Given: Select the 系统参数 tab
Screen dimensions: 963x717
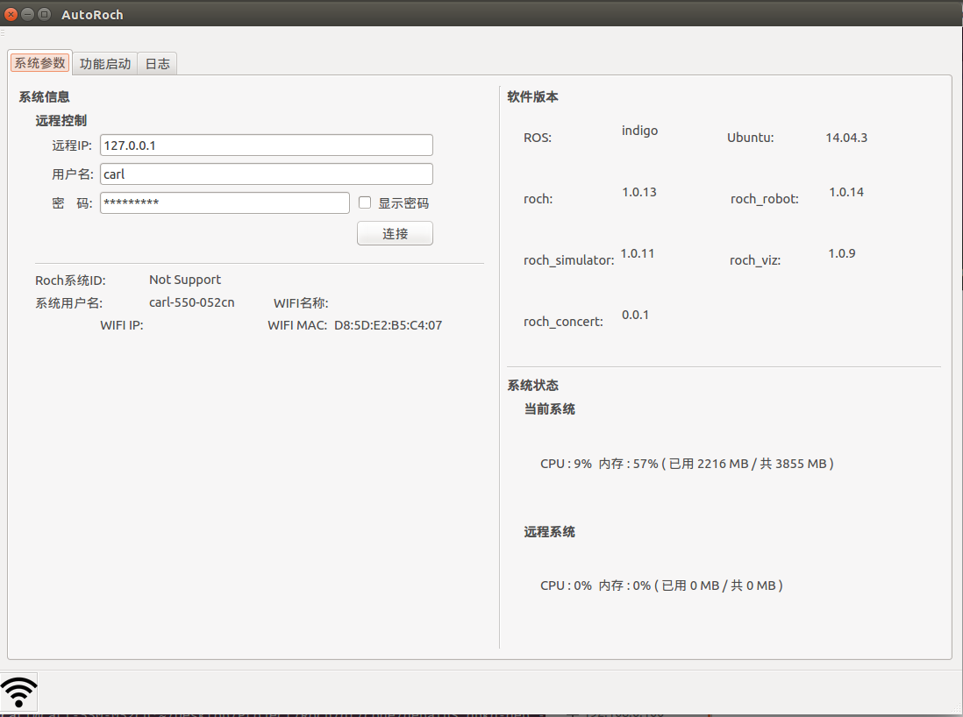Looking at the screenshot, I should [x=39, y=63].
